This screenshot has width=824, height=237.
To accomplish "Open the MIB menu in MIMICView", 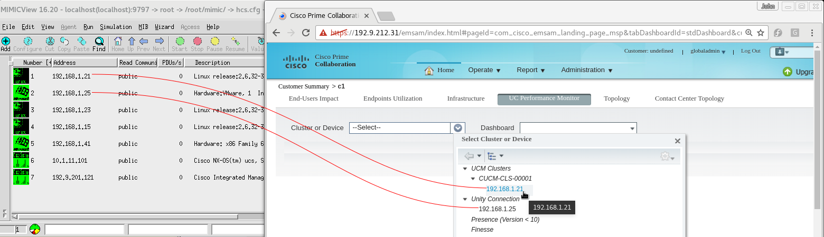I will 143,27.
